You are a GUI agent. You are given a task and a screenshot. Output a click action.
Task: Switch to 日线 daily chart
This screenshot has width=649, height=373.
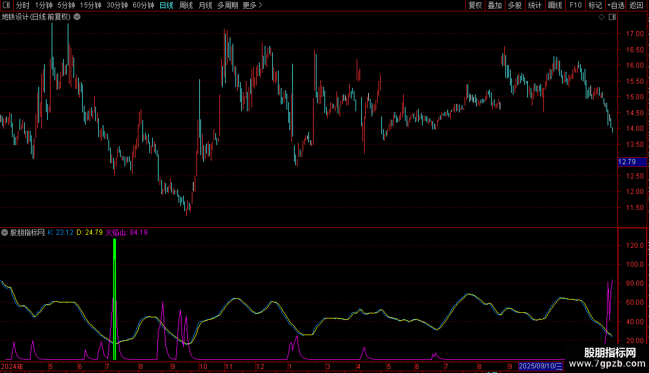coord(167,5)
